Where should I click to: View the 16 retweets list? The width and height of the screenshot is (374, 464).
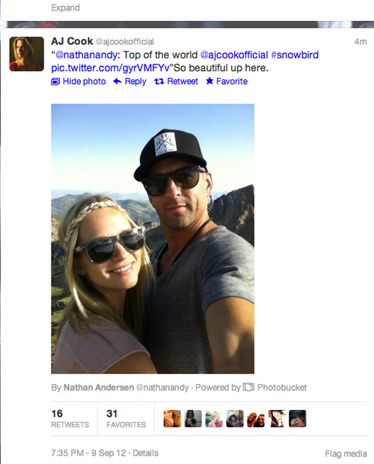pyautogui.click(x=70, y=418)
